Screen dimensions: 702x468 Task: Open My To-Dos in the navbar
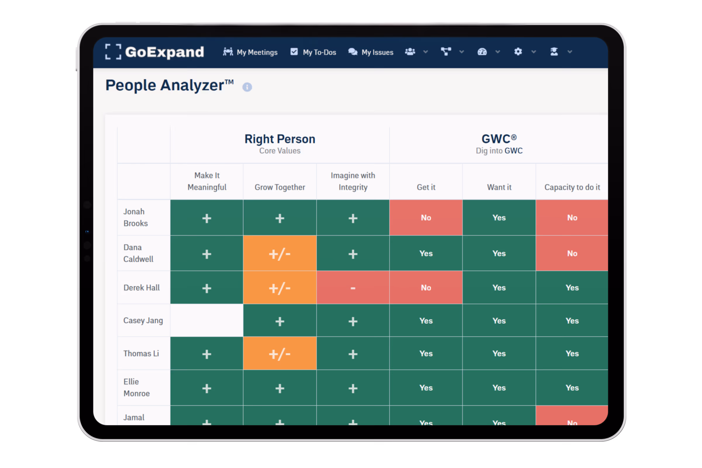(313, 52)
